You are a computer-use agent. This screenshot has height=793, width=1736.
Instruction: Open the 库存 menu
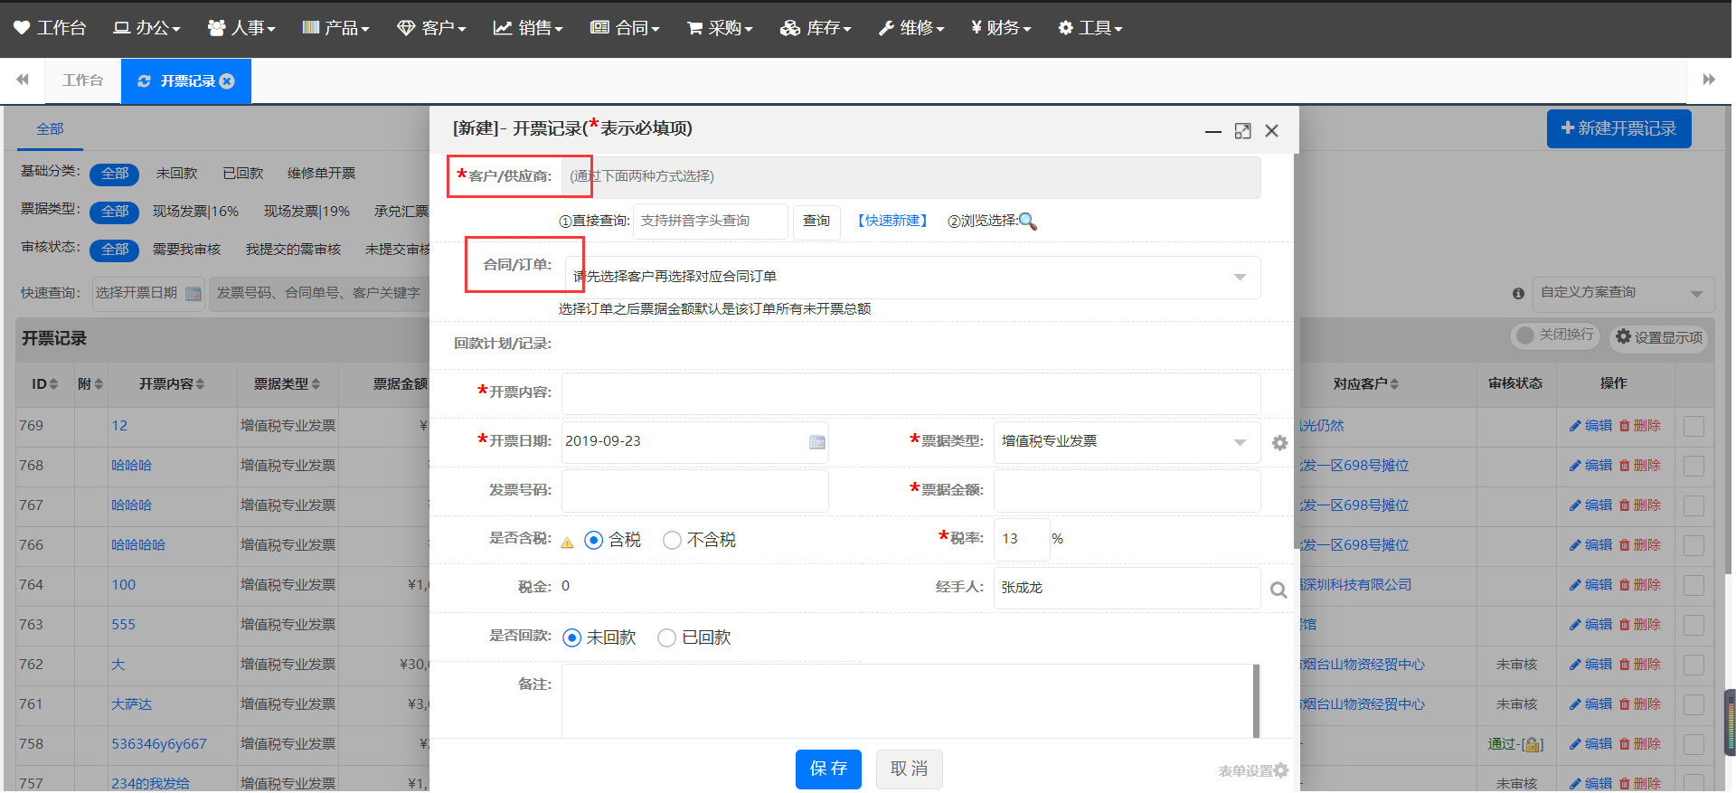[x=816, y=28]
